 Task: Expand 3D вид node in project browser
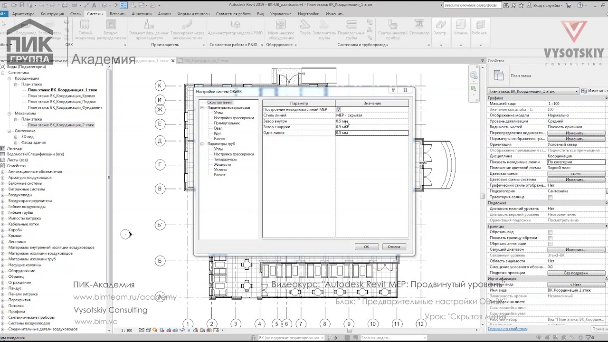point(16,137)
